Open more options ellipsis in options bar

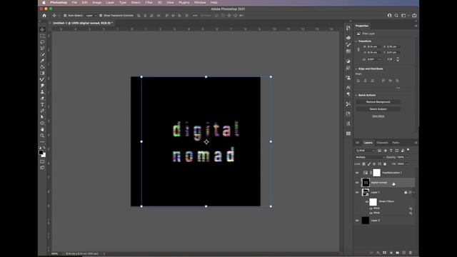tap(195, 16)
